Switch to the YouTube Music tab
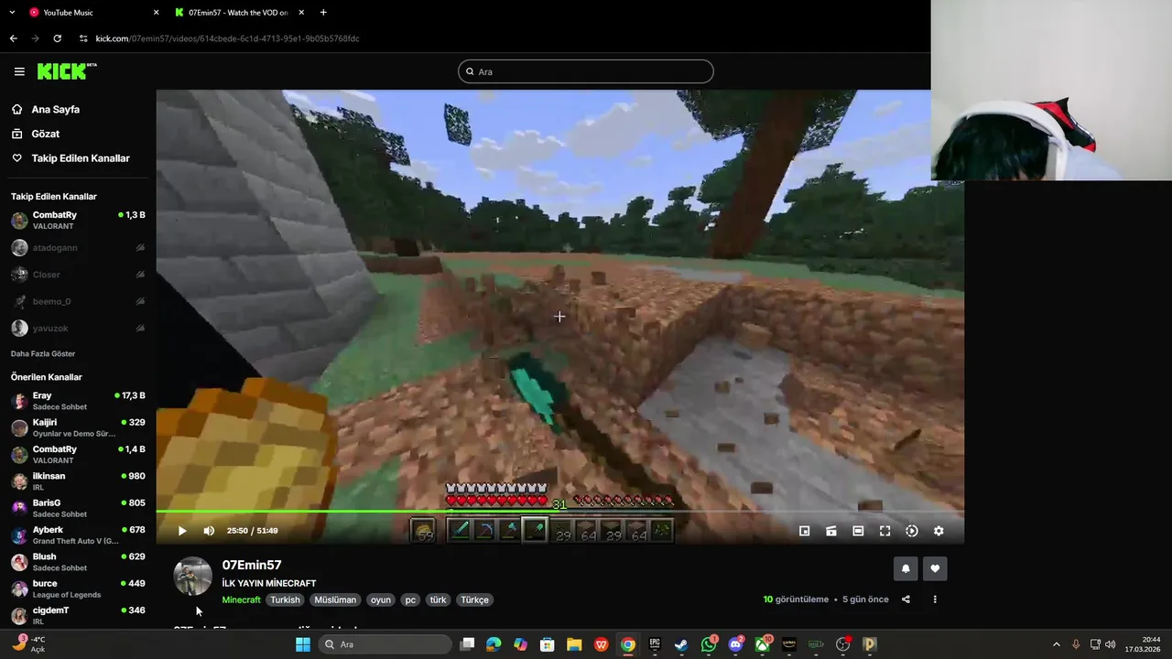The image size is (1172, 659). 92,13
